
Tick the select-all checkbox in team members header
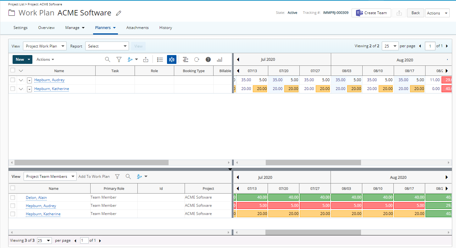pyautogui.click(x=13, y=188)
